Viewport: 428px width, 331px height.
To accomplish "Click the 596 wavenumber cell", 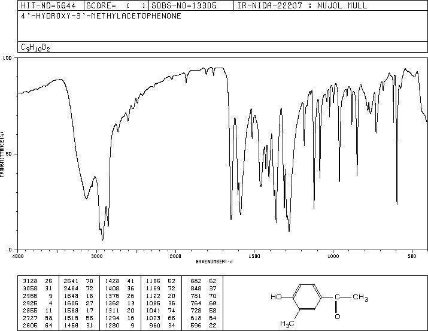I will pos(196,325).
